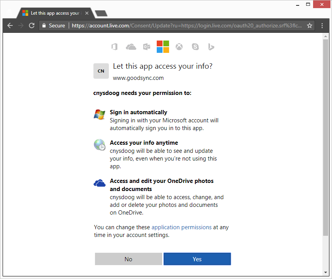
Task: Click the Secure padlock site info
Action: [53, 25]
